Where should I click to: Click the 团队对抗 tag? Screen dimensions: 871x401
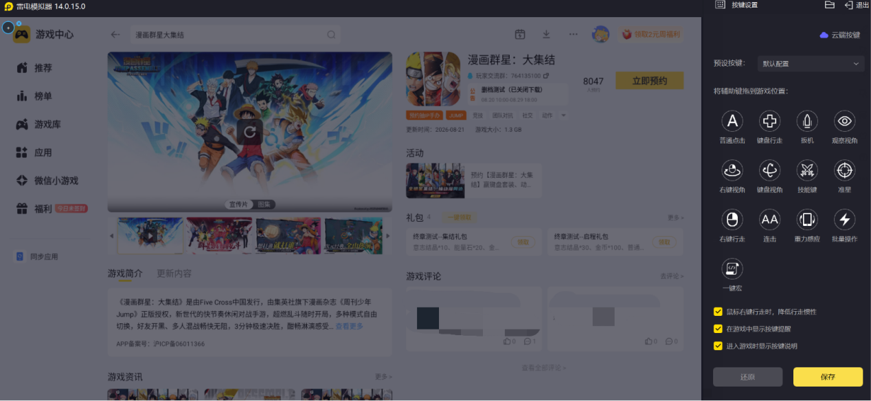point(503,115)
